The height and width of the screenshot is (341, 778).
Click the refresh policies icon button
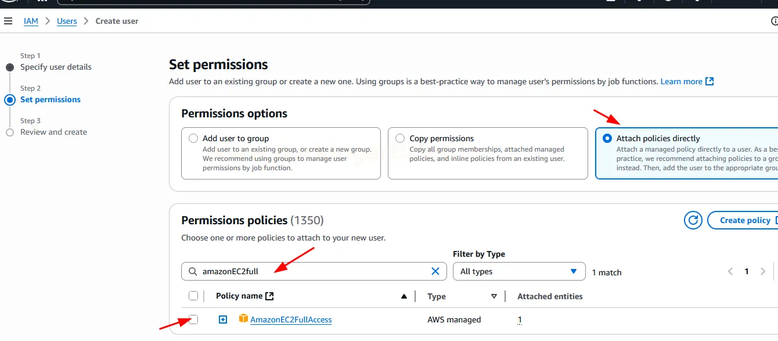(x=692, y=220)
